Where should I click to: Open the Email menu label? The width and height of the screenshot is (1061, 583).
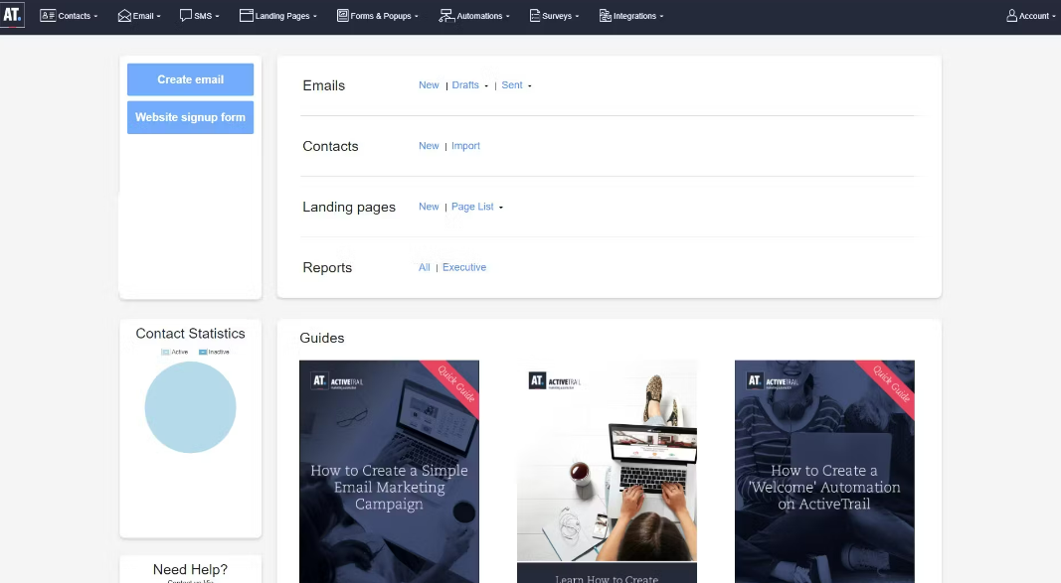point(143,16)
